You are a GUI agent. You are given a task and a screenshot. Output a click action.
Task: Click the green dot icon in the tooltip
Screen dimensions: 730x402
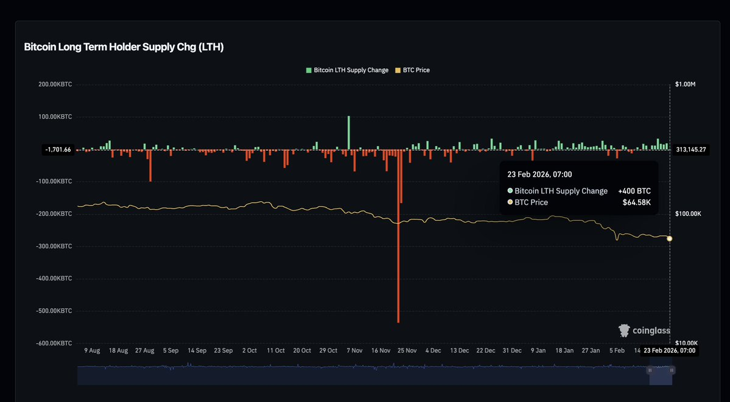[510, 191]
